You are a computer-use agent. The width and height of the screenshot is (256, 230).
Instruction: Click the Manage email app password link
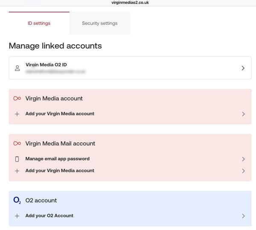(x=58, y=159)
